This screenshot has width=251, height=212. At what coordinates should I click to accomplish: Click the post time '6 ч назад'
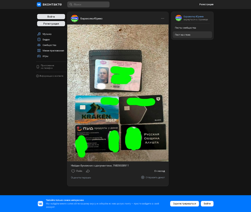[x=160, y=171]
